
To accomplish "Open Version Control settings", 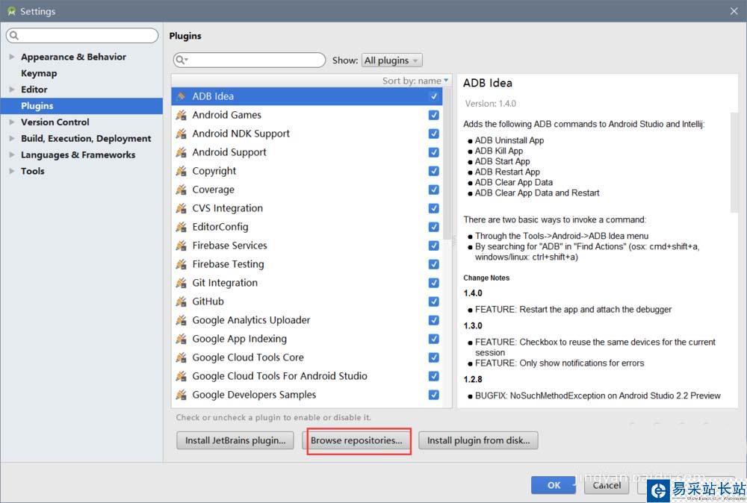I will click(55, 122).
